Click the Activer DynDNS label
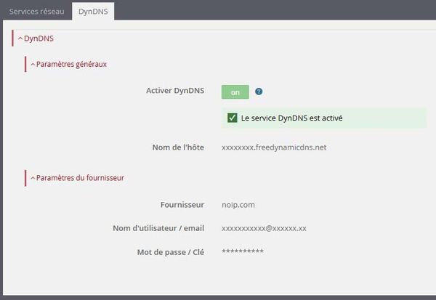 coord(175,91)
